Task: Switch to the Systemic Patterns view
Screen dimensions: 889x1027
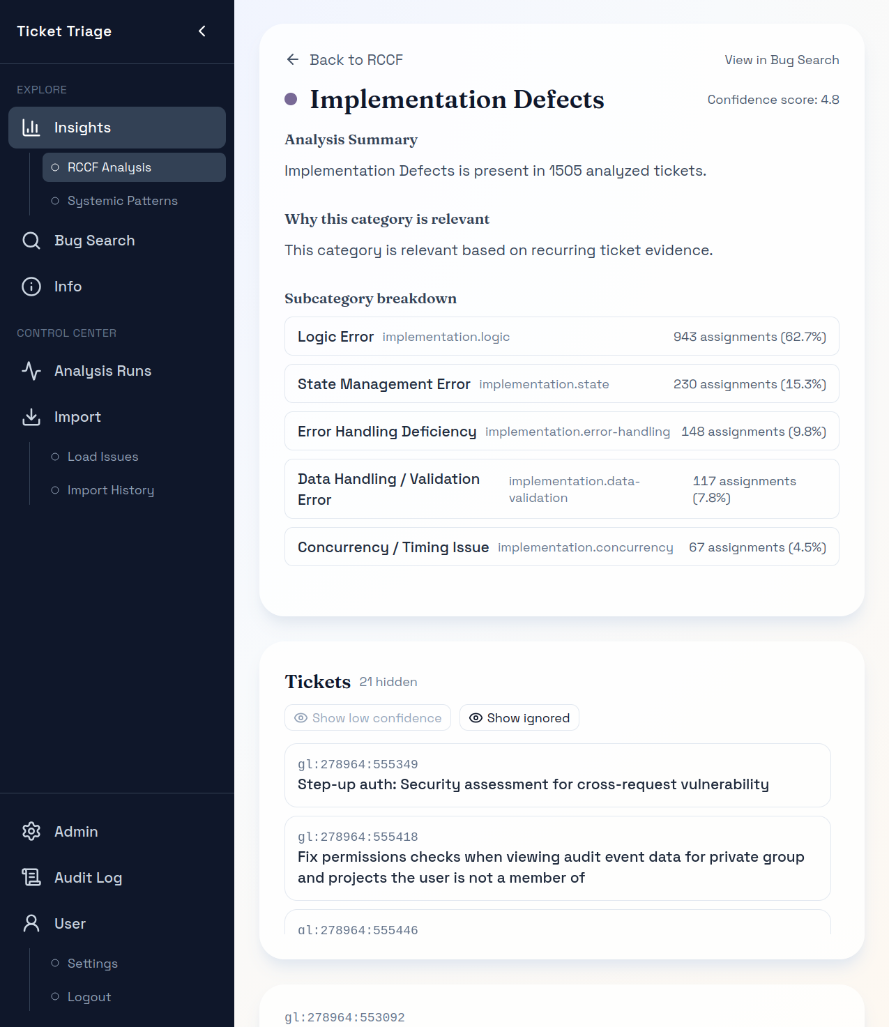Action: tap(122, 201)
